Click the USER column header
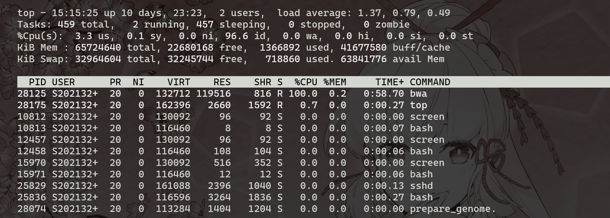The height and width of the screenshot is (218, 610). [63, 82]
